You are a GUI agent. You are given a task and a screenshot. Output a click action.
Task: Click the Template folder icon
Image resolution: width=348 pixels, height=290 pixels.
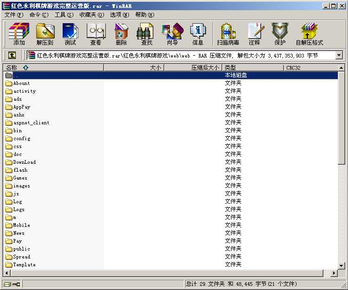pos(9,264)
